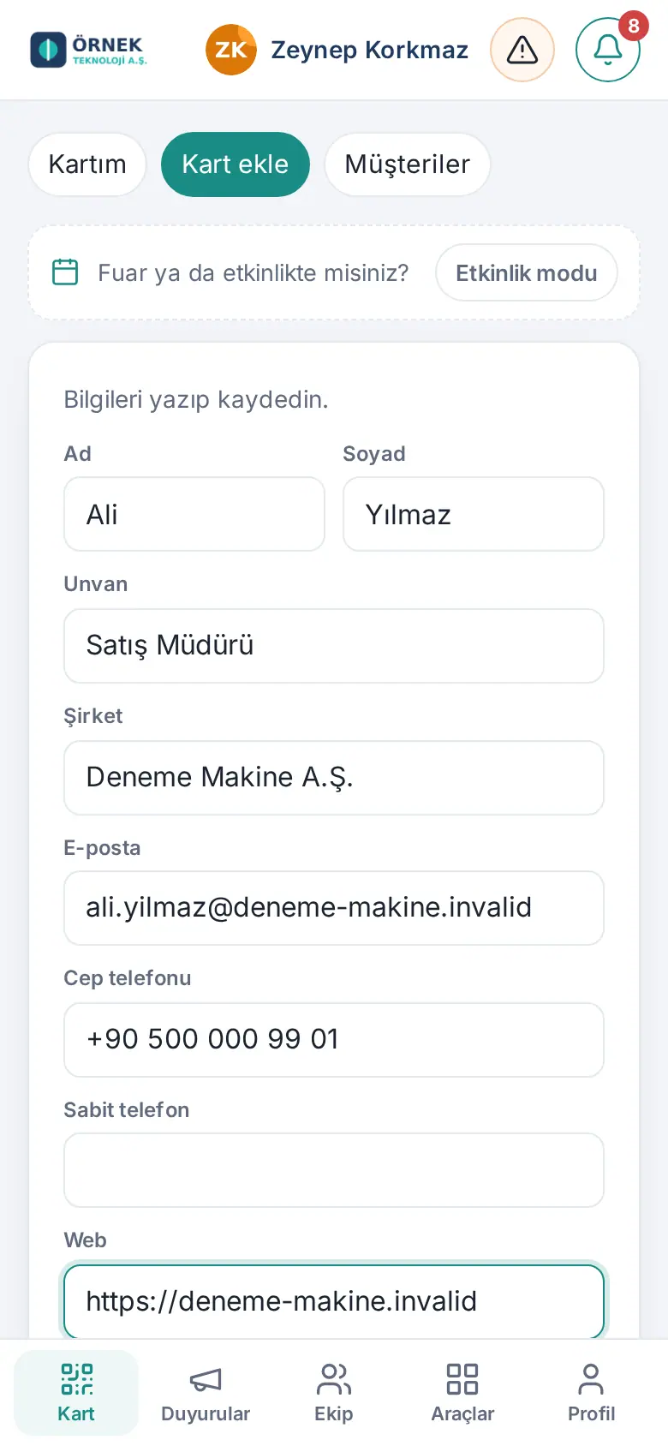Click the Örnek Teknoloji logo
The image size is (668, 1446).
tap(89, 50)
